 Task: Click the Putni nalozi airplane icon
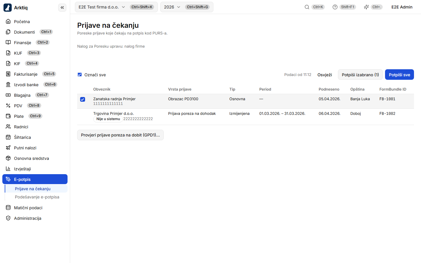(8, 148)
